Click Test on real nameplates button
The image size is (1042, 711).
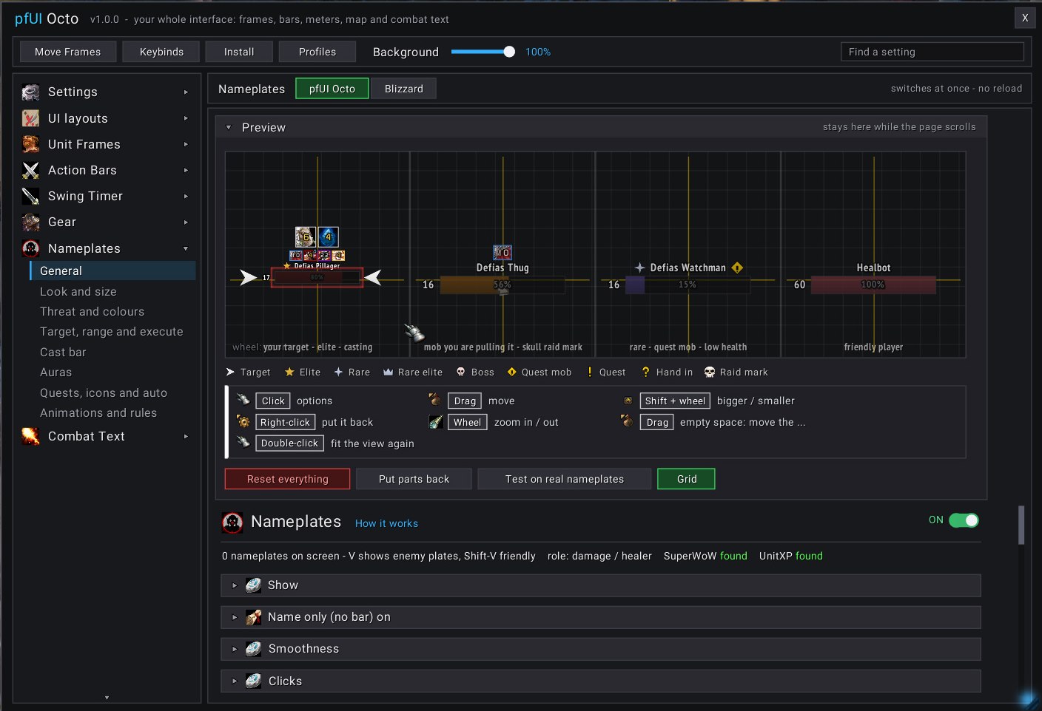564,479
